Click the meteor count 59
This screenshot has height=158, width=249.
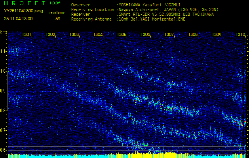58,19
